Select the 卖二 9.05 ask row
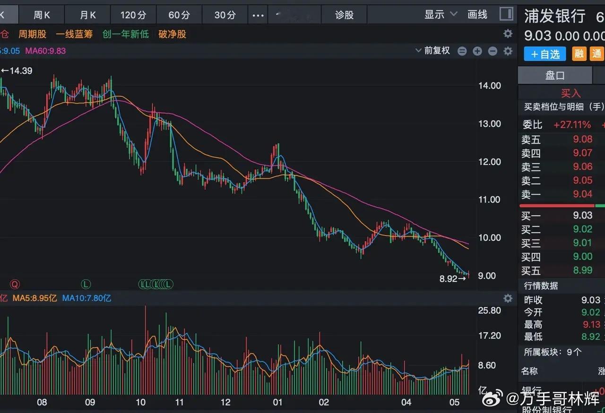The height and width of the screenshot is (413, 605). (562, 180)
